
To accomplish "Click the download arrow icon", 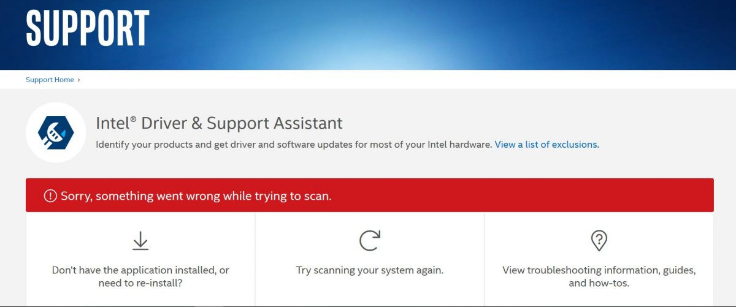I will click(140, 240).
